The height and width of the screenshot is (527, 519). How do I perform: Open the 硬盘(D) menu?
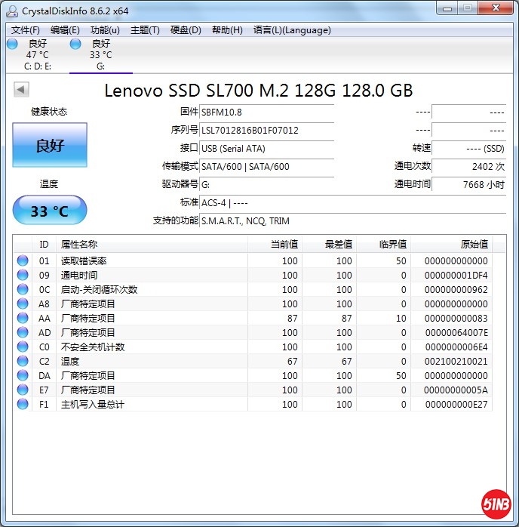[186, 30]
